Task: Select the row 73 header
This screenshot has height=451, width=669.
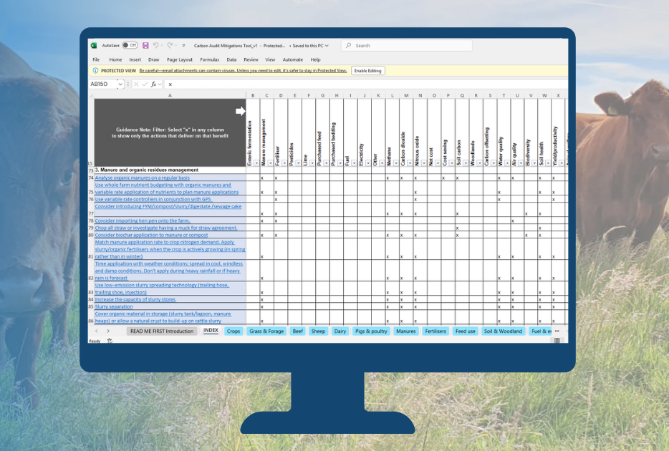Action: [x=91, y=170]
